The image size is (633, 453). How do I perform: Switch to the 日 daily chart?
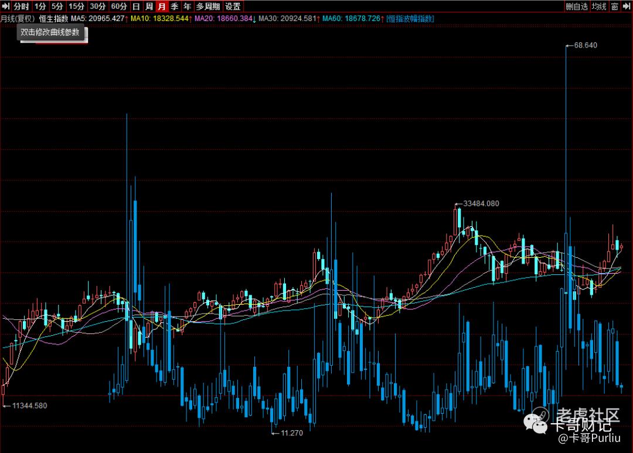(137, 6)
